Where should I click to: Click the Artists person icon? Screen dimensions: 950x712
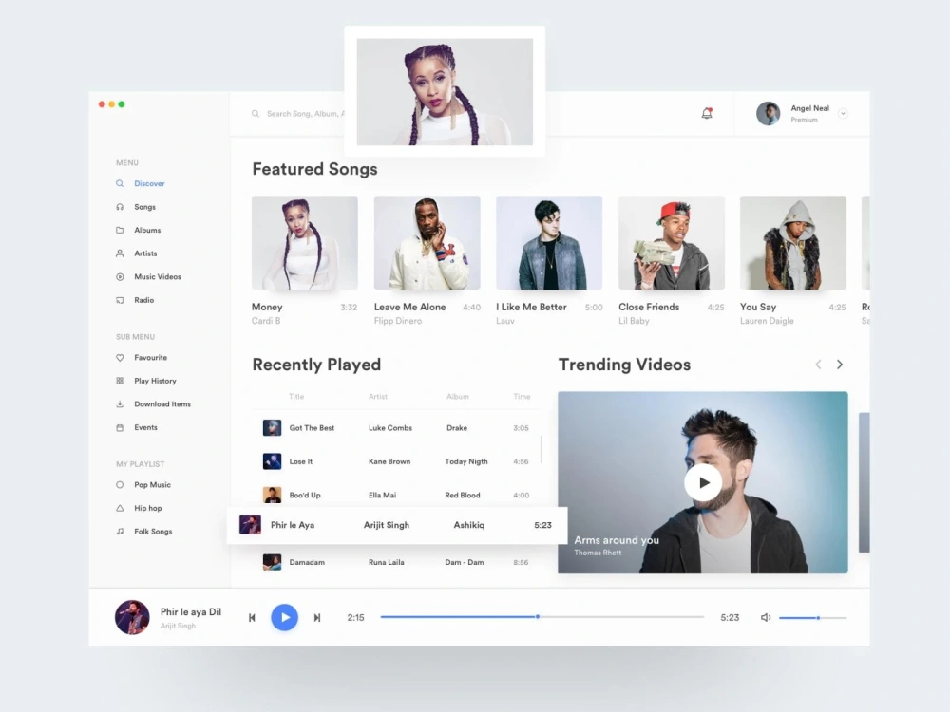120,253
